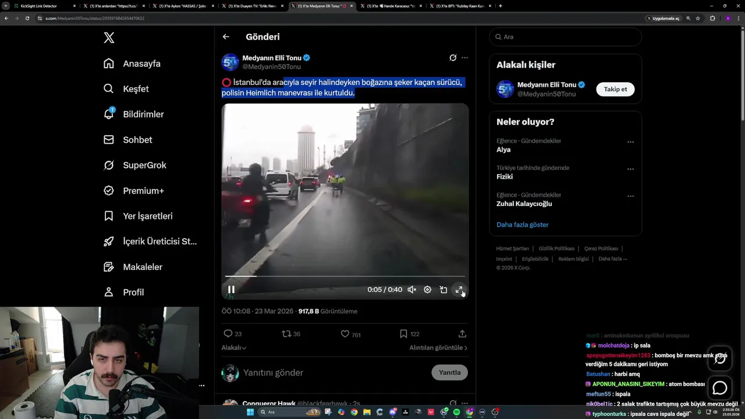Image resolution: width=745 pixels, height=419 pixels.
Task: Open Bildirimler notifications
Action: pos(133,114)
